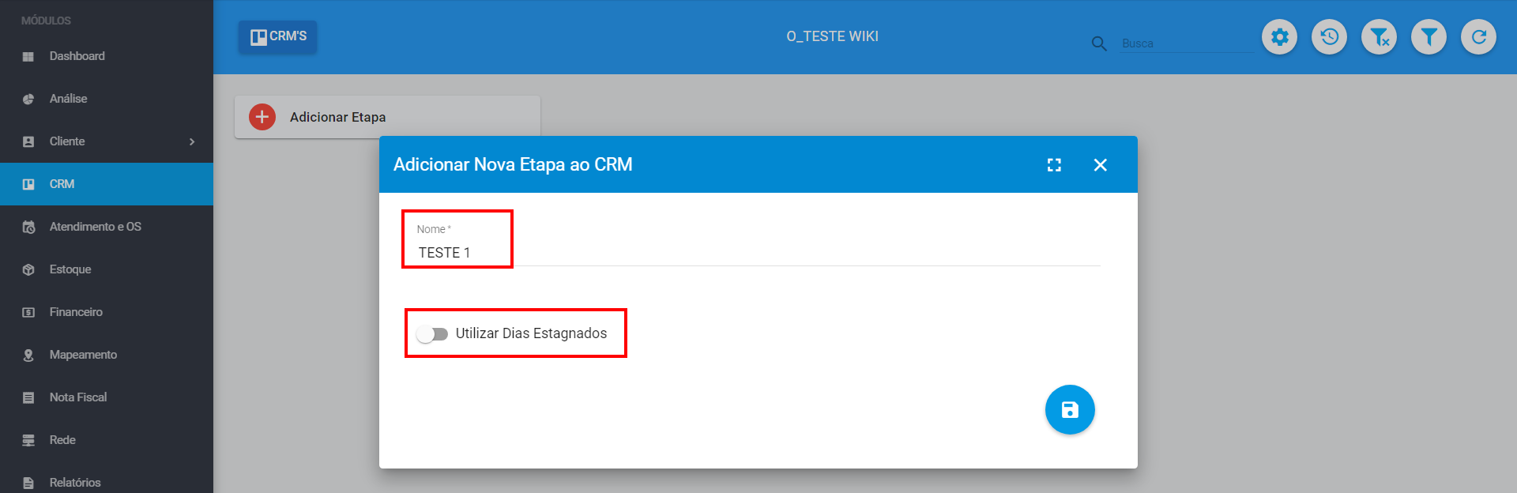Refresh the CRM board
The width and height of the screenshot is (1517, 493).
tap(1479, 36)
